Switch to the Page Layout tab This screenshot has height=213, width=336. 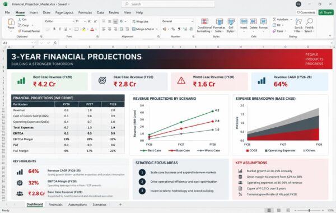tap(64, 13)
